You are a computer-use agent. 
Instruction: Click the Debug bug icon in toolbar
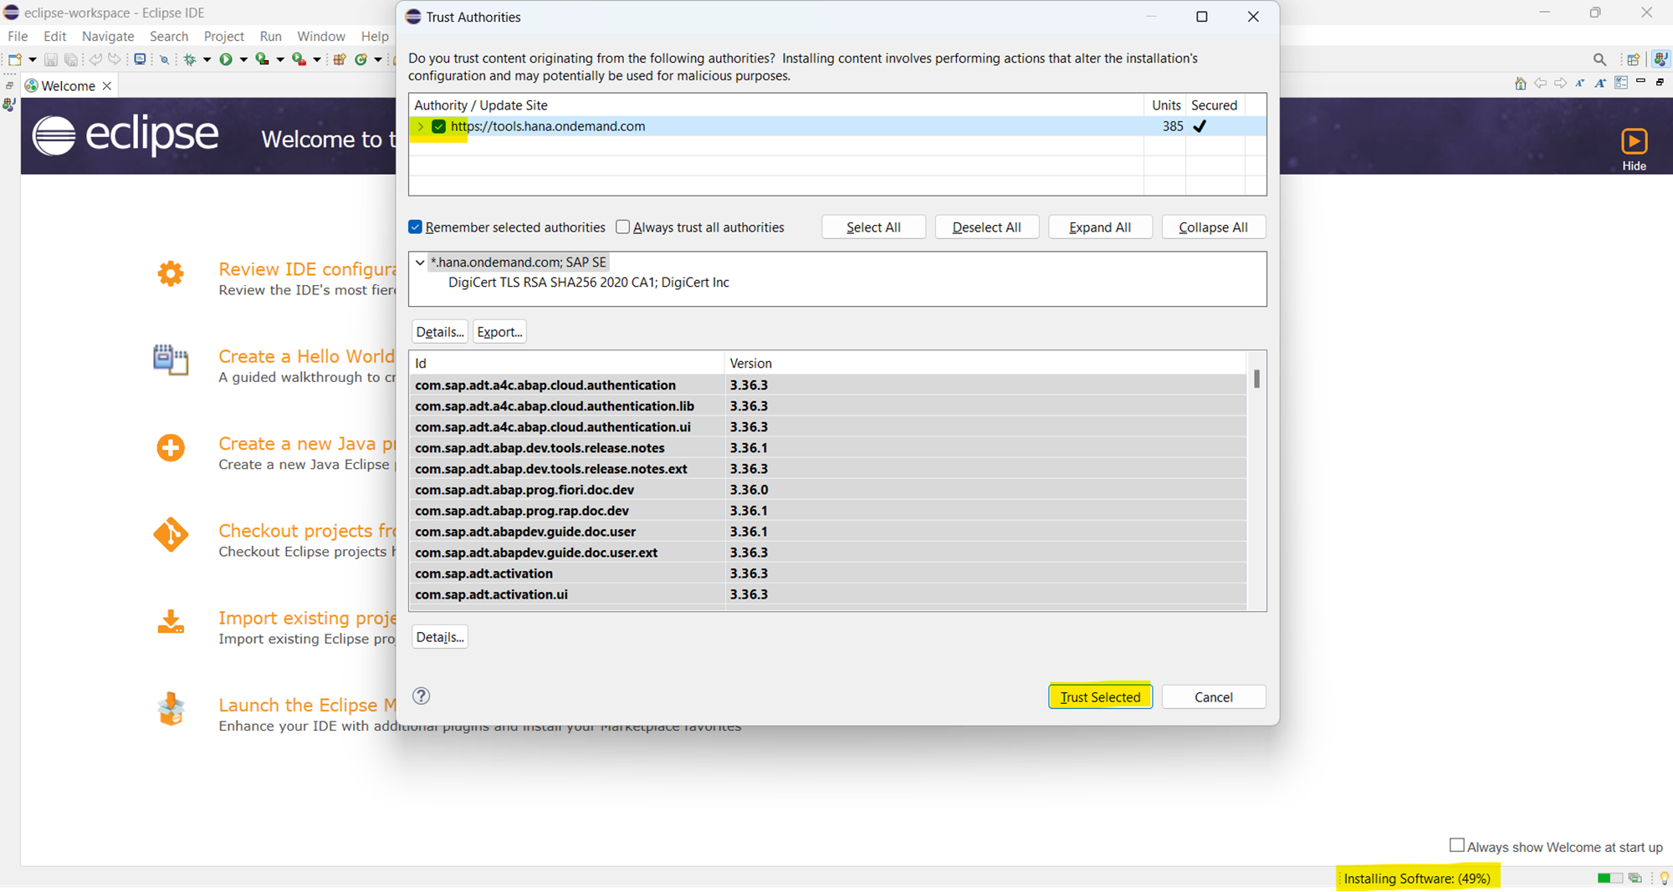[x=190, y=59]
